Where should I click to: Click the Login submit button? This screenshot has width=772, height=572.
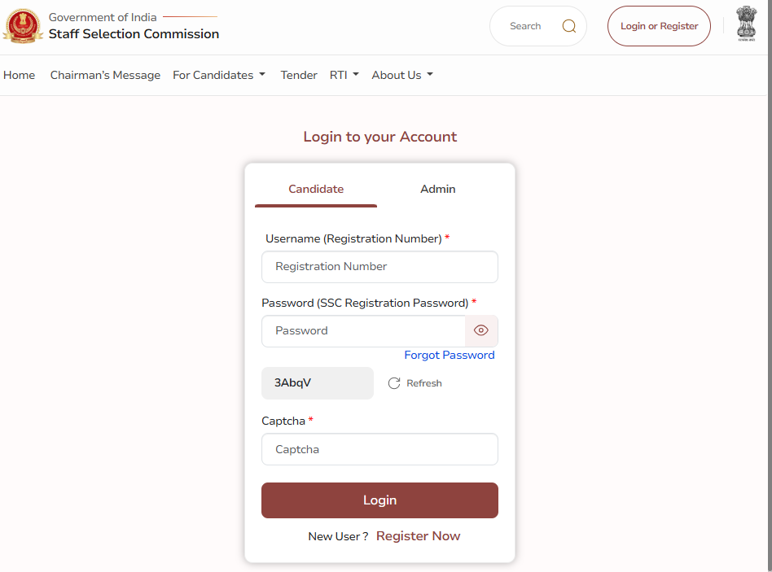(379, 500)
